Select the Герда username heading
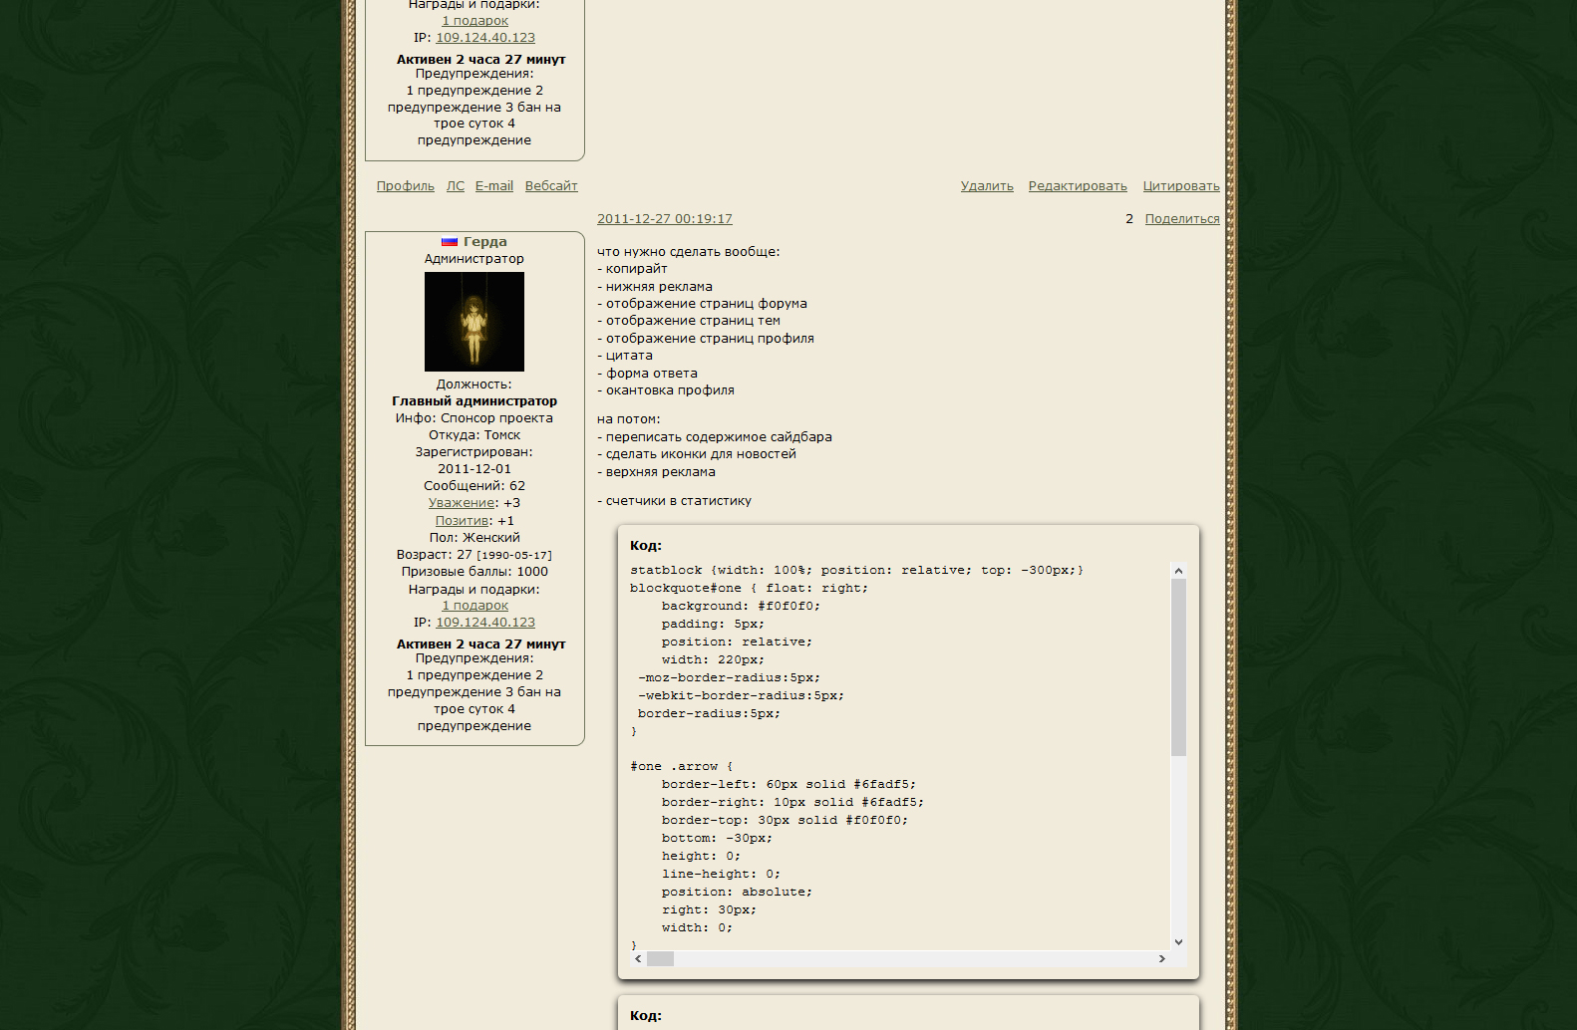 [484, 242]
